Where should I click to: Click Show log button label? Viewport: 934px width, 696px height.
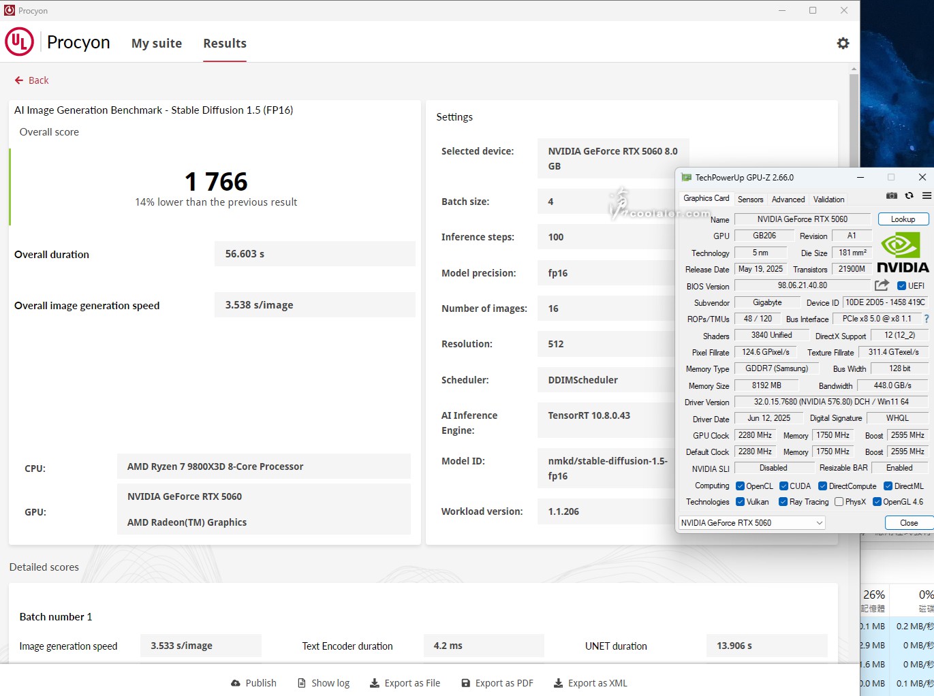(x=330, y=683)
